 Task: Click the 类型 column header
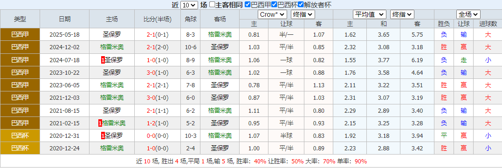20,19
